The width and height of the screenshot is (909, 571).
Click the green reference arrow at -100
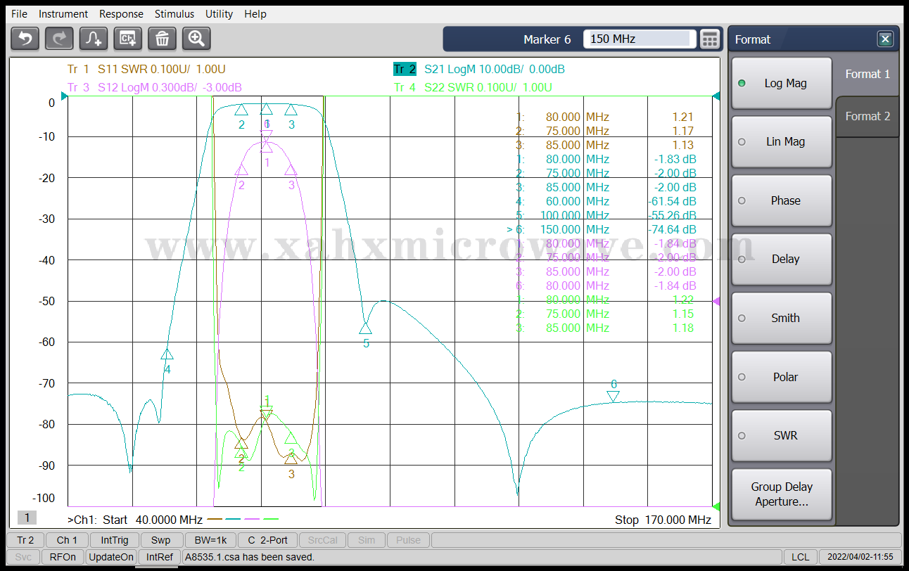point(716,506)
